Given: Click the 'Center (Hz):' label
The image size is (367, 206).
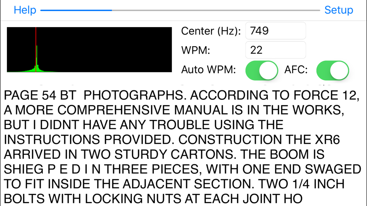Looking at the screenshot, I should click(x=211, y=31).
